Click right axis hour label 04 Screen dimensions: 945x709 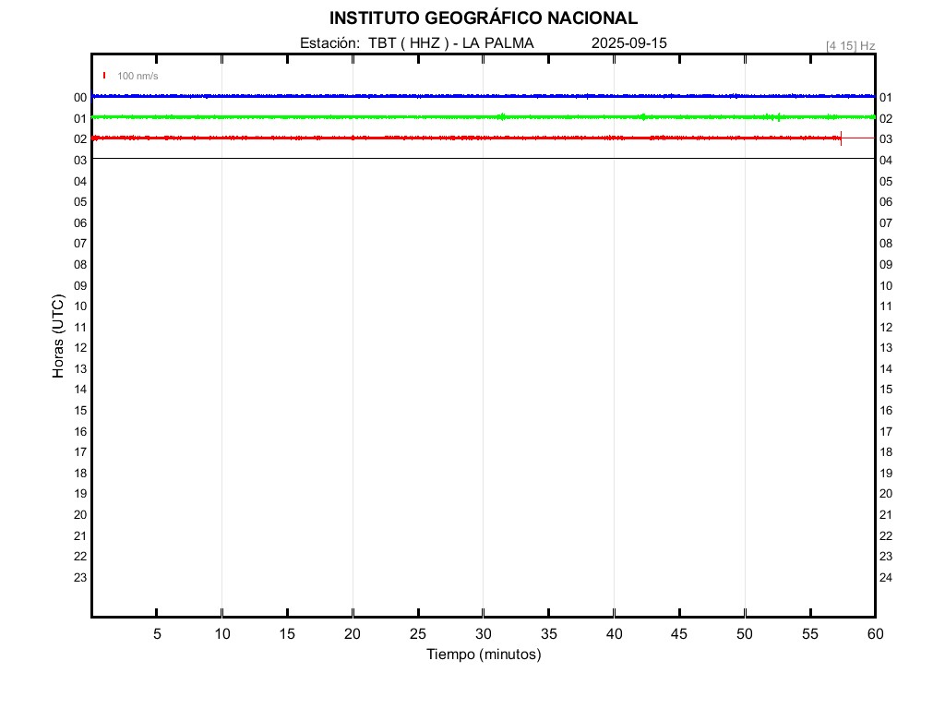886,161
